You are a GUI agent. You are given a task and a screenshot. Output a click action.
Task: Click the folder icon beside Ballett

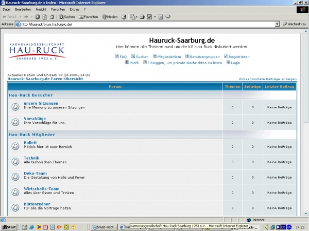click(15, 146)
